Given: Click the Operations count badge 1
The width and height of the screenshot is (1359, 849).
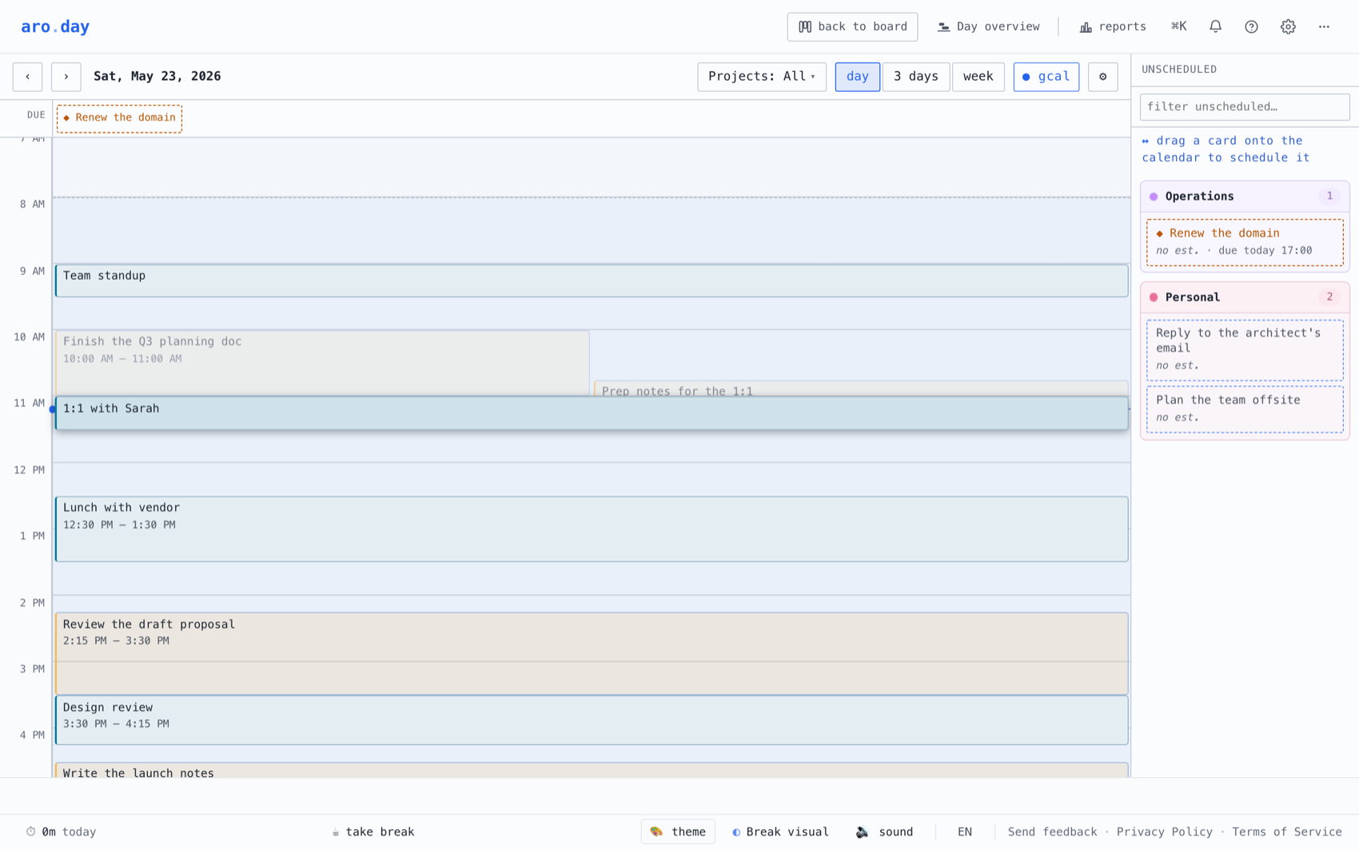Looking at the screenshot, I should point(1329,197).
